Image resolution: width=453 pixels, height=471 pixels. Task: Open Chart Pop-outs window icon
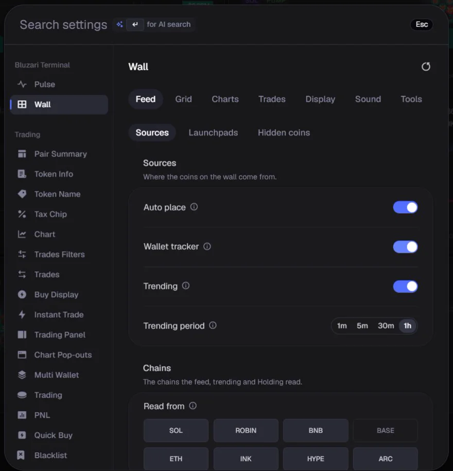22,355
